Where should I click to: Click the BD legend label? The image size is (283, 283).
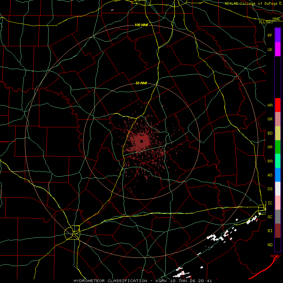270,133
